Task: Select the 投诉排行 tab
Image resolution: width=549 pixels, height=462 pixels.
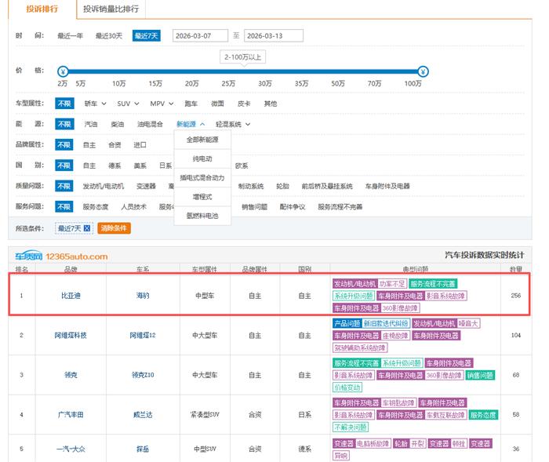Action: [41, 9]
